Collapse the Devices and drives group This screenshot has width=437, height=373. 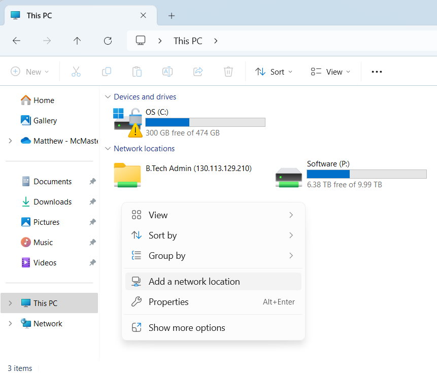(x=107, y=97)
